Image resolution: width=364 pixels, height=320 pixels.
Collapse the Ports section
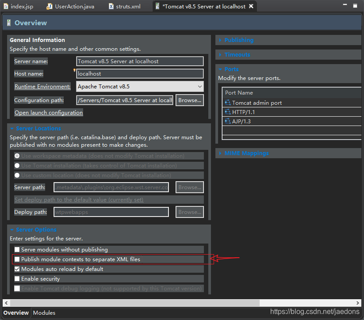(220, 69)
